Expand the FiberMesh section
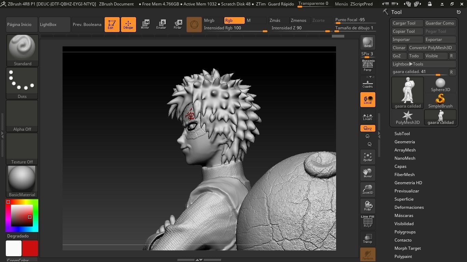467x262 pixels. [404, 175]
